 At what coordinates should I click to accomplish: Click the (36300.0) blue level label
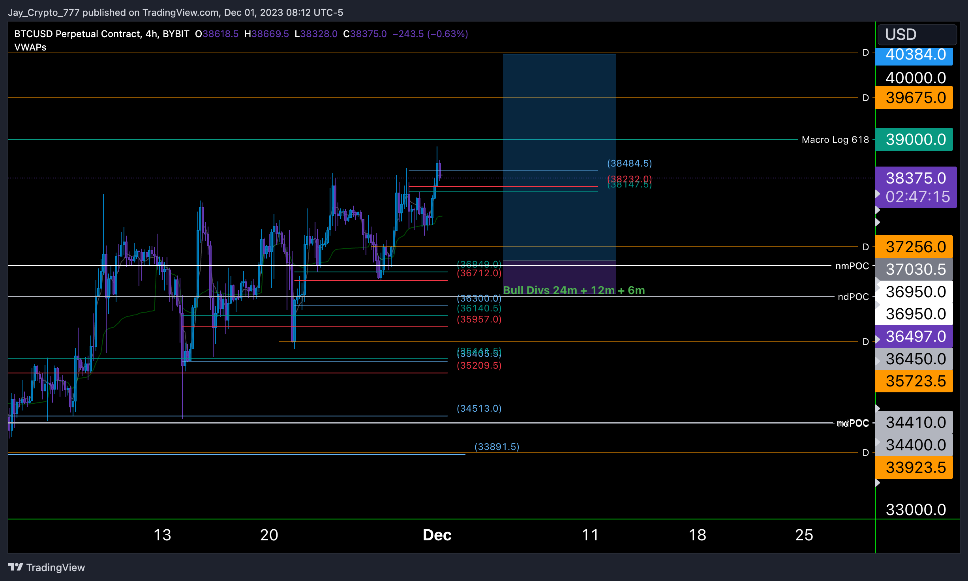[x=479, y=298]
